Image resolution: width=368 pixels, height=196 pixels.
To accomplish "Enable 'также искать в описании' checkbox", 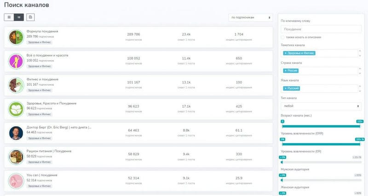I will click(282, 37).
